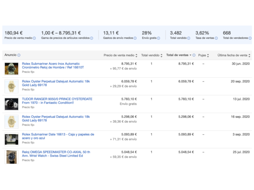Open Rolex Datejust 18k Gold Lady 6.059,78 € listing
Image resolution: width=254 pixels, height=190 pixels.
click(x=56, y=83)
